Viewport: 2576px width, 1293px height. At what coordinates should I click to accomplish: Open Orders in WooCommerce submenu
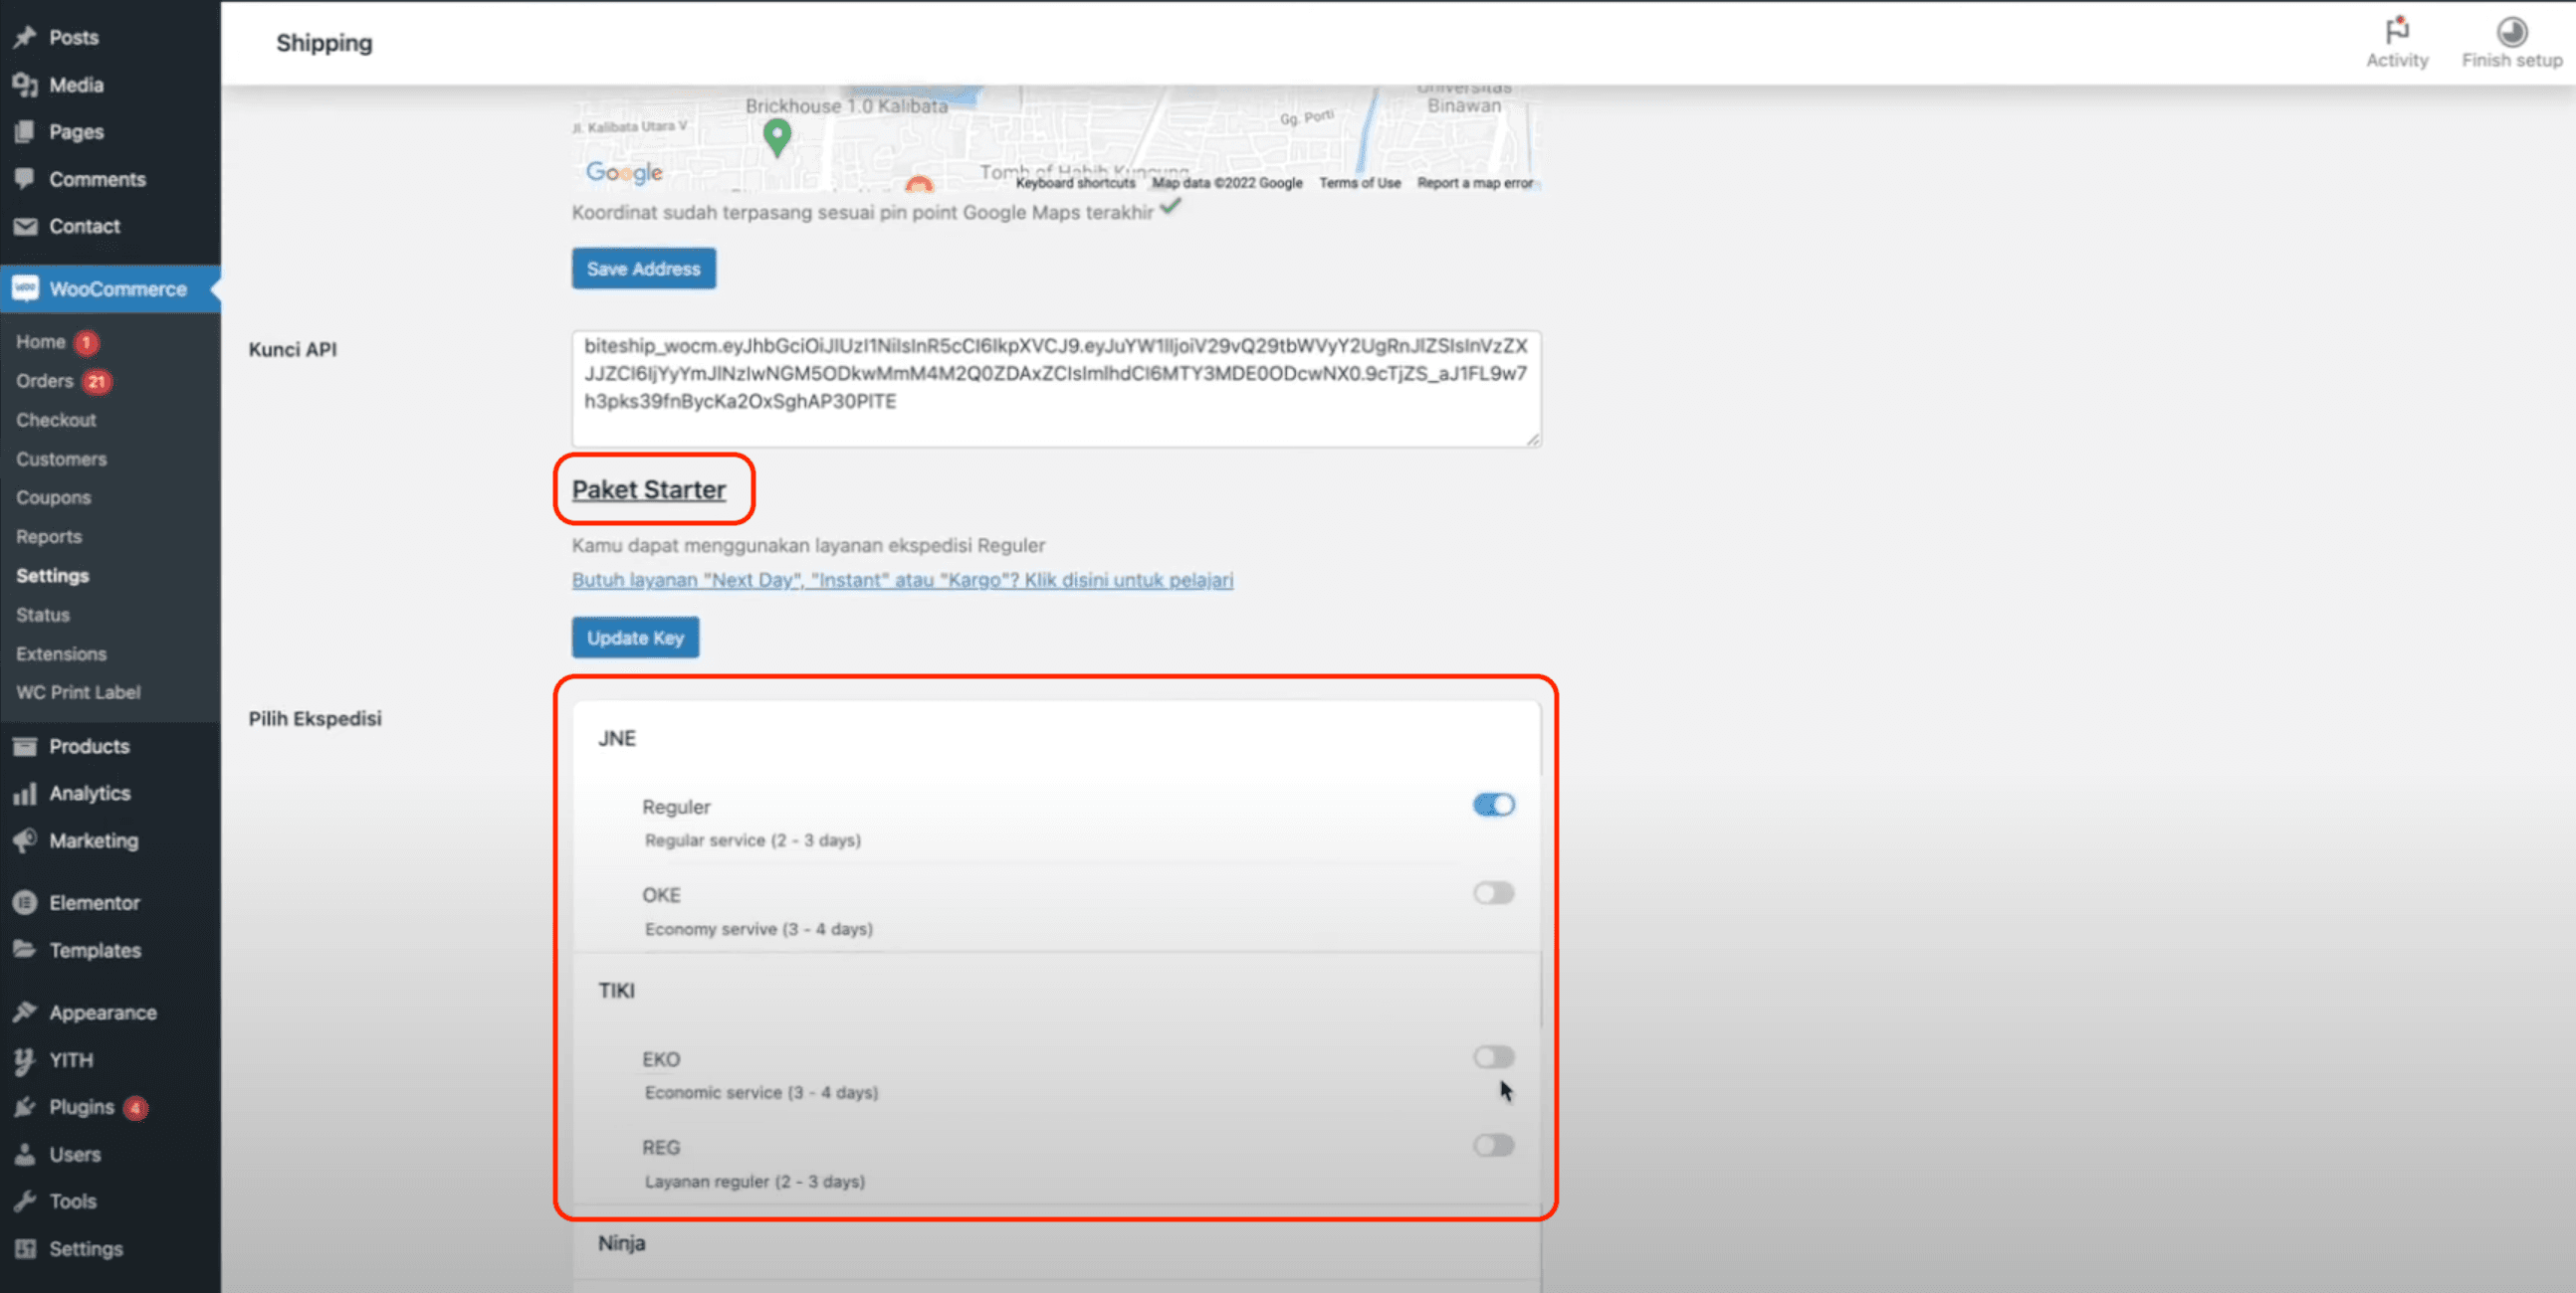(x=45, y=381)
